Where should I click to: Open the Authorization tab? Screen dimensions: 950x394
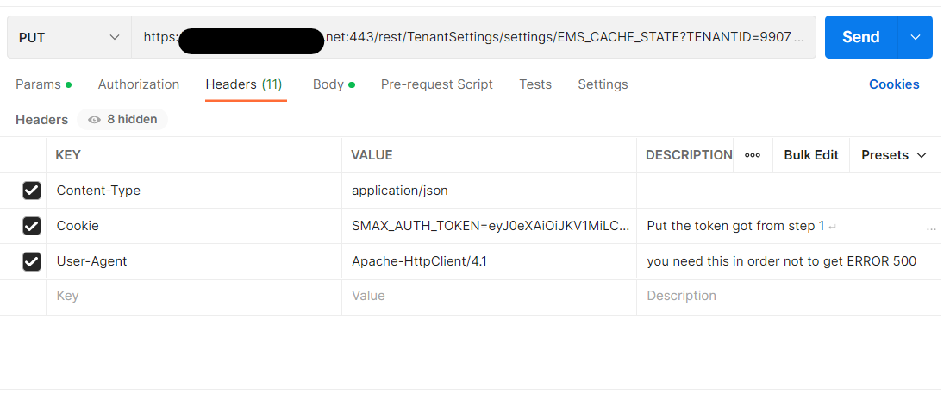(139, 84)
